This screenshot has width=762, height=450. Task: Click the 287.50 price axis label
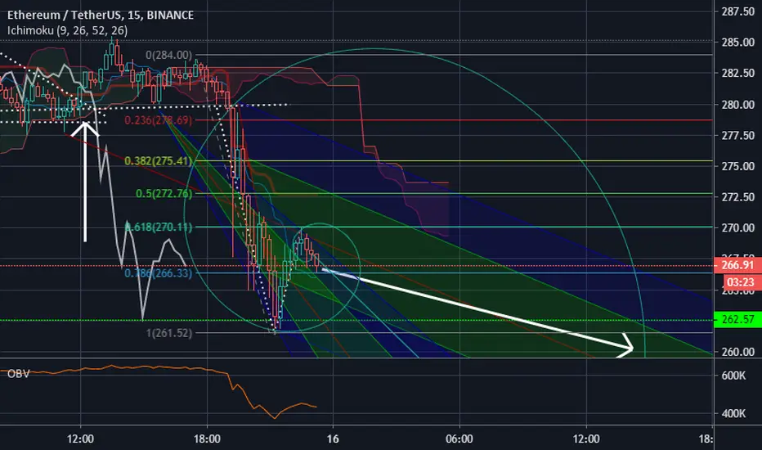[737, 11]
